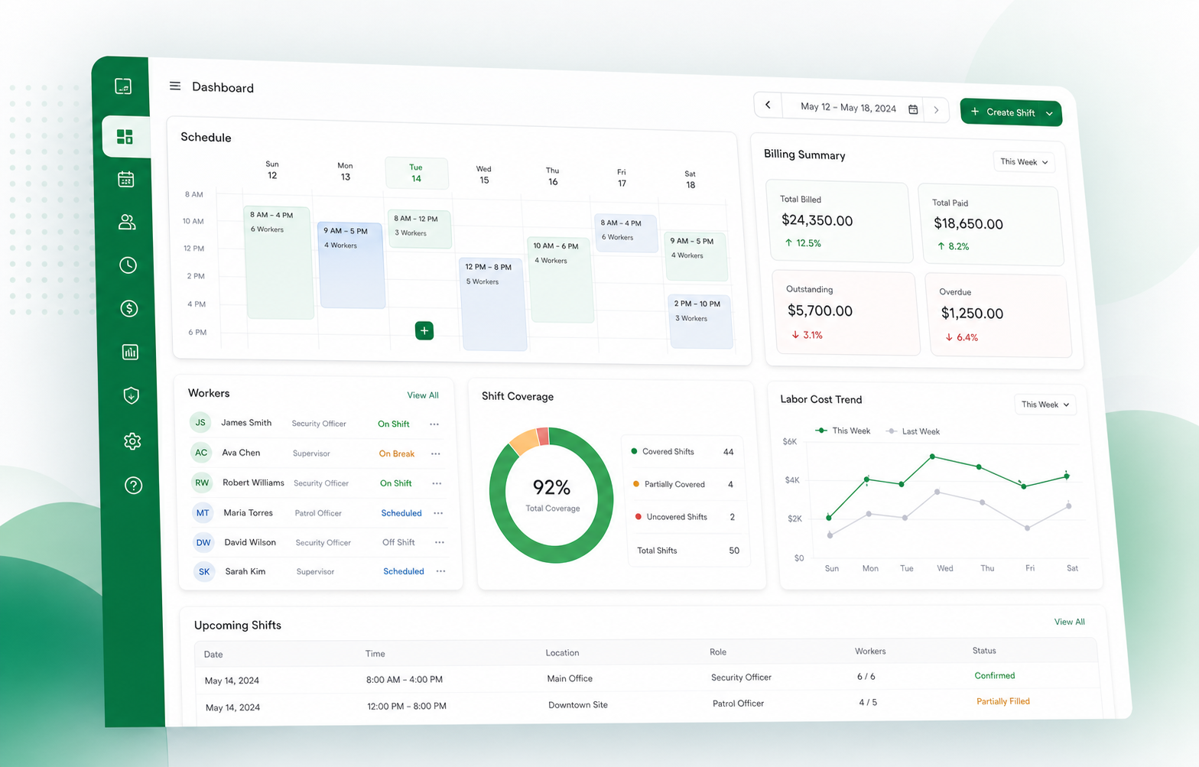Select Mon 13 day column header

coord(346,171)
